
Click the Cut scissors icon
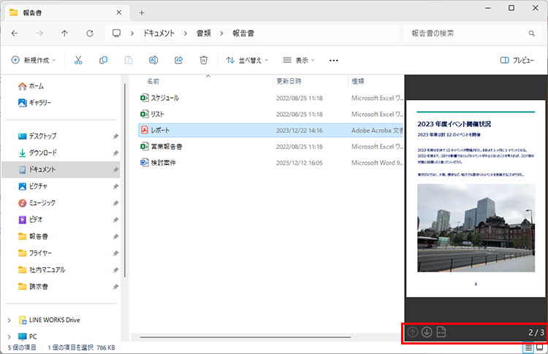tap(78, 61)
